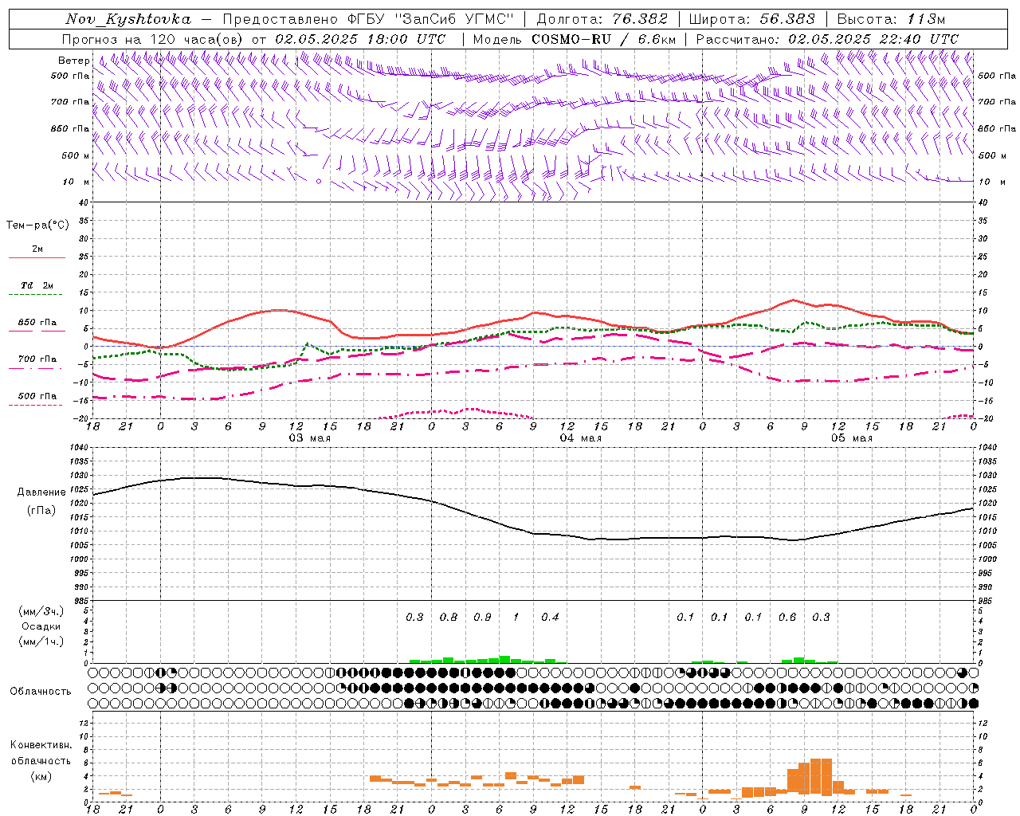Click the pink dashed 500 гПа temperature legend line
This screenshot has width=1020, height=816.
pyautogui.click(x=37, y=405)
